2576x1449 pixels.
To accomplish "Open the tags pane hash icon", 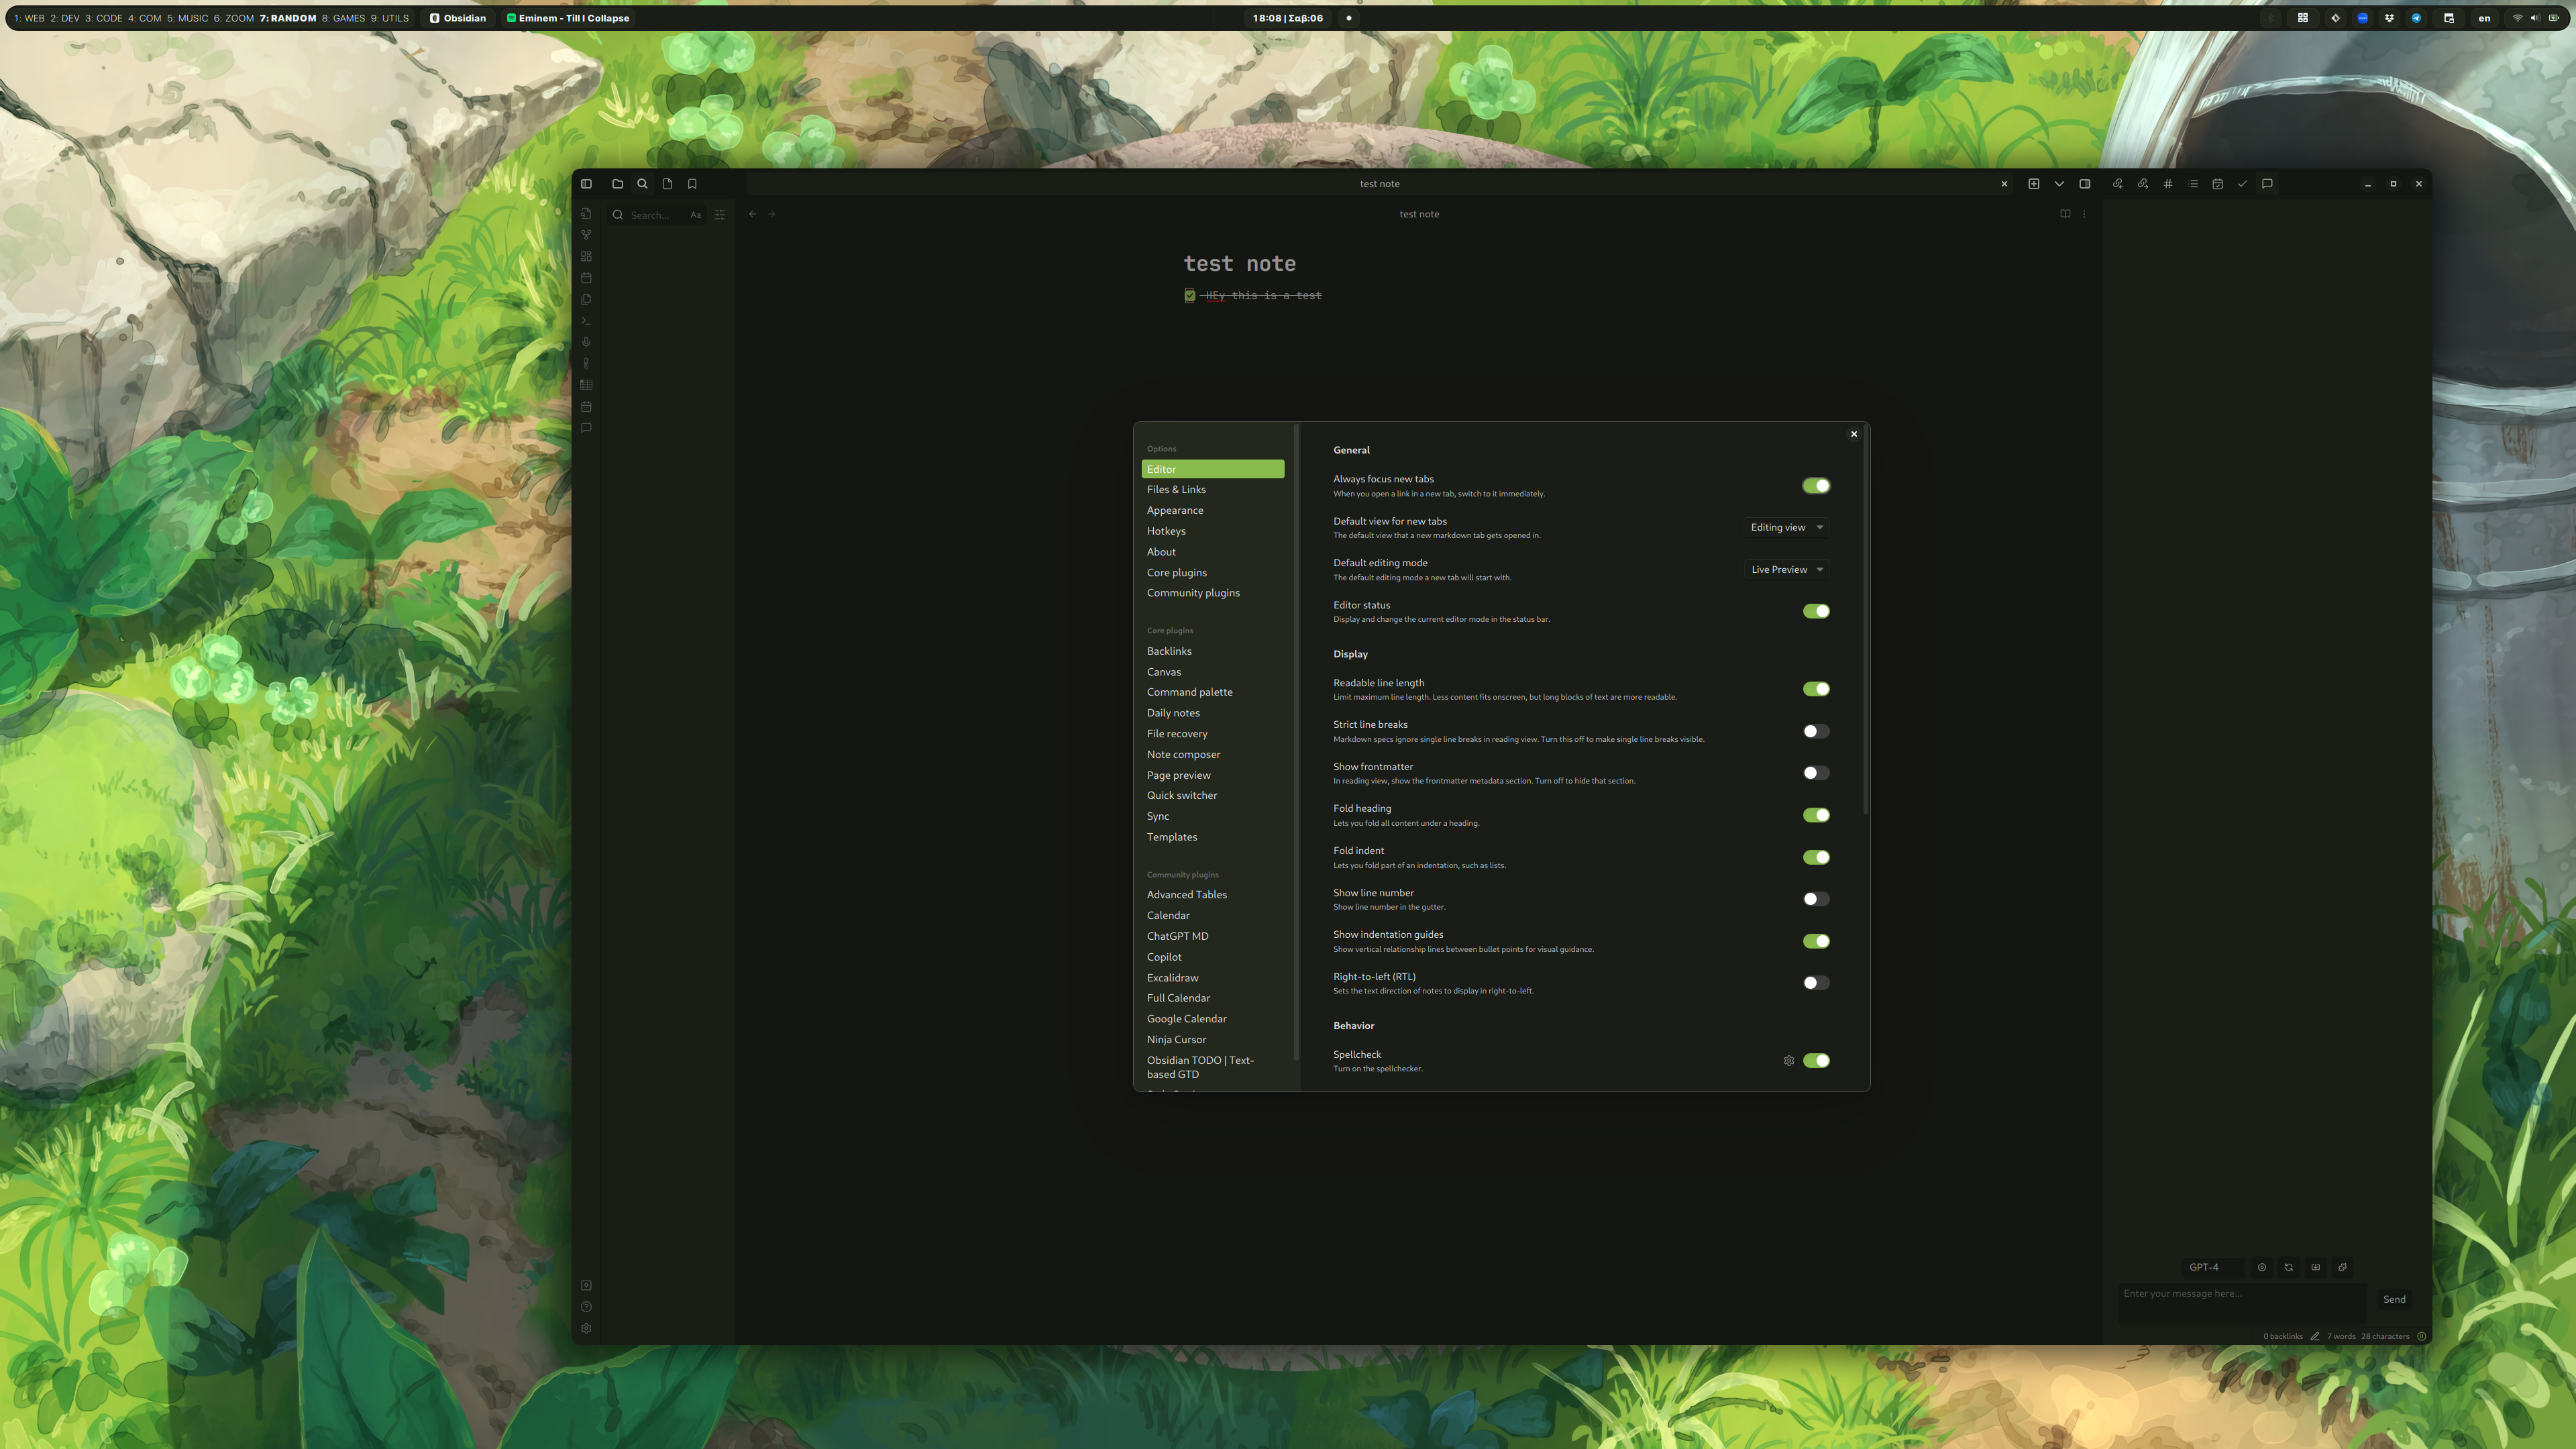I will coord(2167,184).
